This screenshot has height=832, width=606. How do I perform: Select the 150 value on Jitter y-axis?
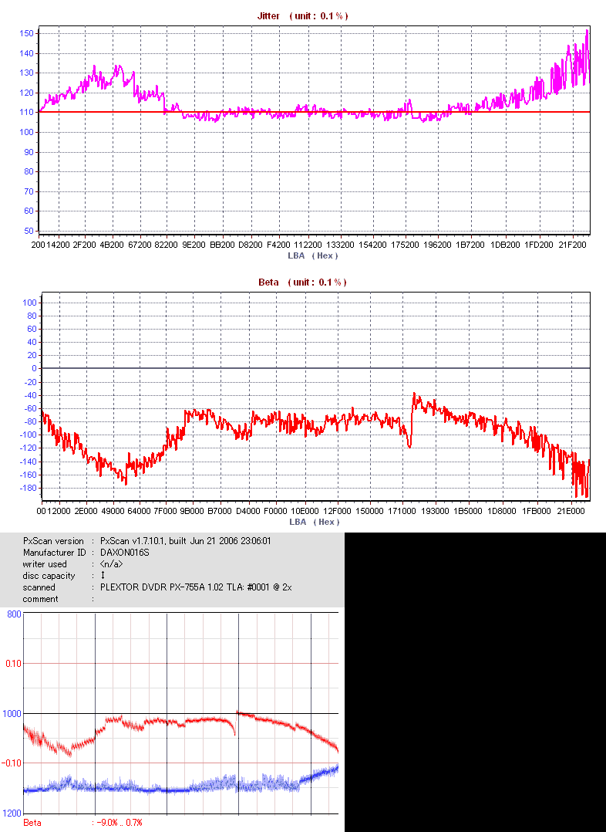click(26, 33)
